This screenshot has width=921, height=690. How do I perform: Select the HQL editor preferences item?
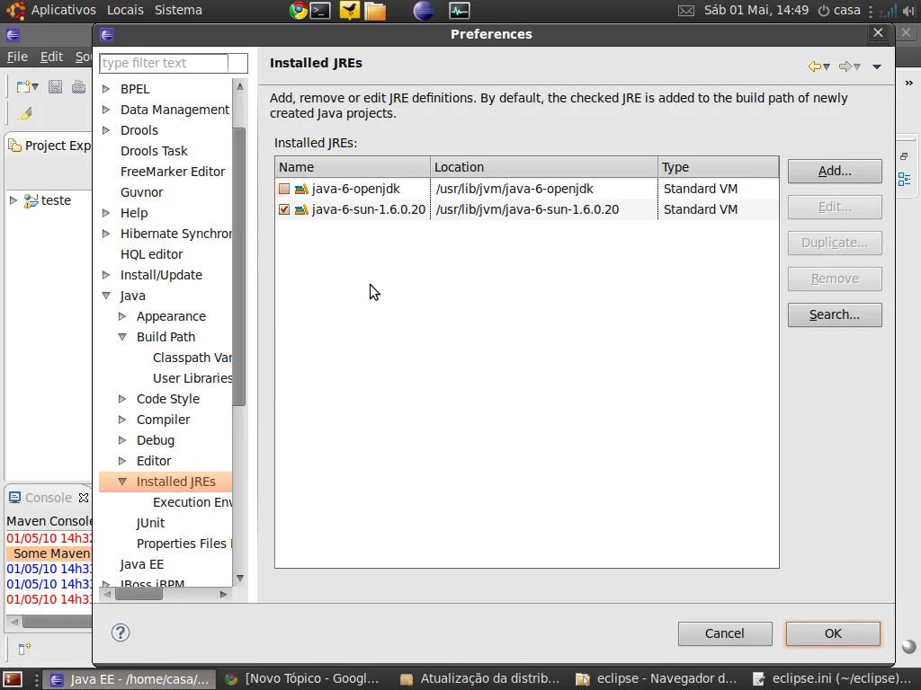coord(151,254)
